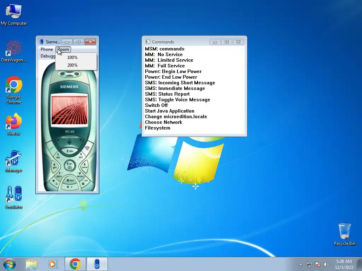Select 'Choose Network' command
362x271 pixels.
point(163,122)
